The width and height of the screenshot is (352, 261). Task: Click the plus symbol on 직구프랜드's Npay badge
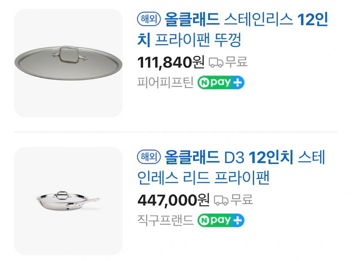tap(239, 221)
